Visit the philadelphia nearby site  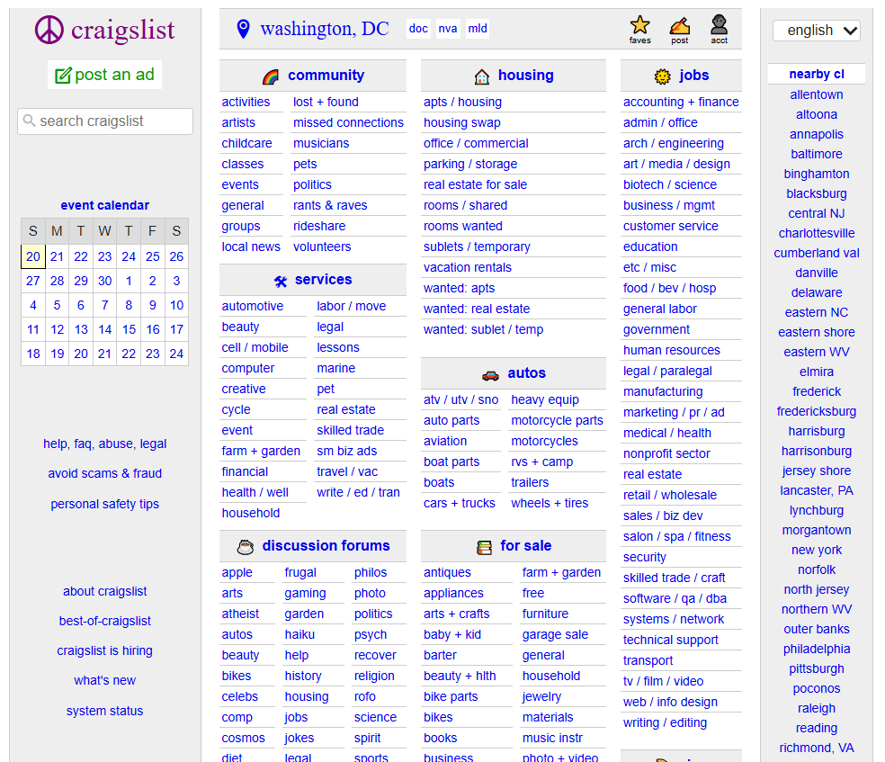click(x=816, y=650)
